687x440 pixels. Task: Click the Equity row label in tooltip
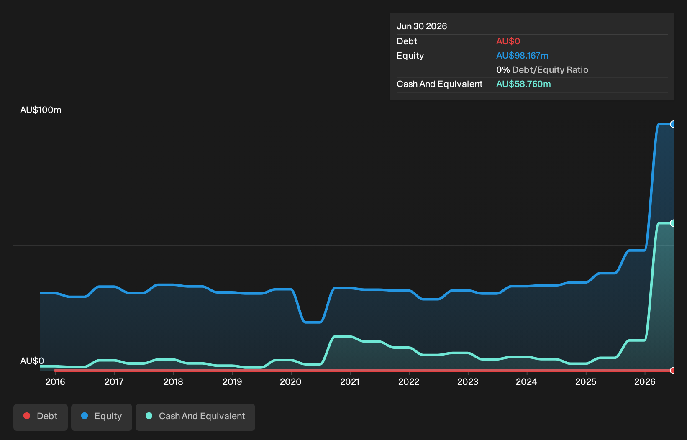(410, 56)
